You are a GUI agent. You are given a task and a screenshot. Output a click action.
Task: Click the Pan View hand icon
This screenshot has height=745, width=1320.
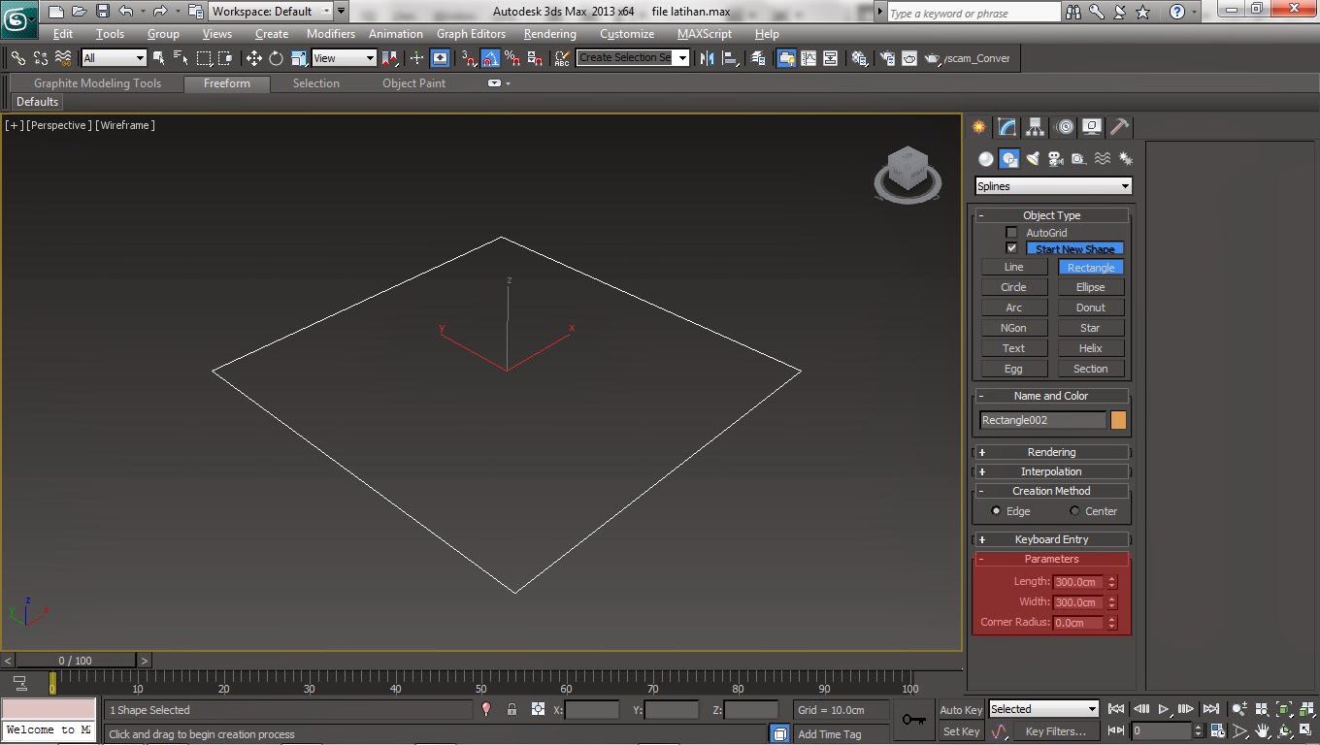(1263, 730)
